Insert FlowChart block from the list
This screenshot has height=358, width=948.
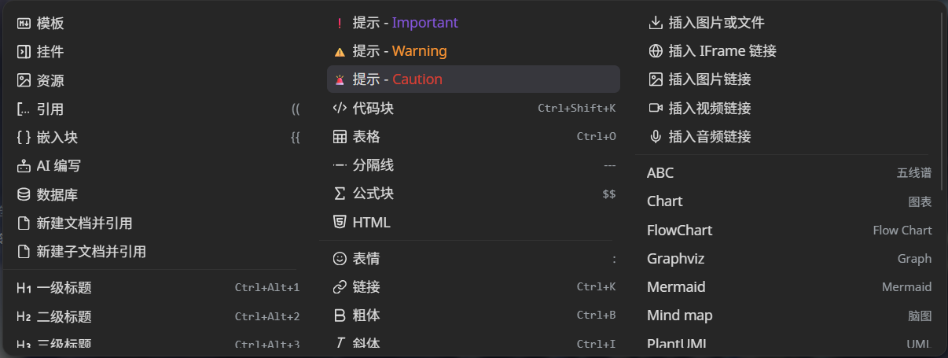tap(679, 231)
